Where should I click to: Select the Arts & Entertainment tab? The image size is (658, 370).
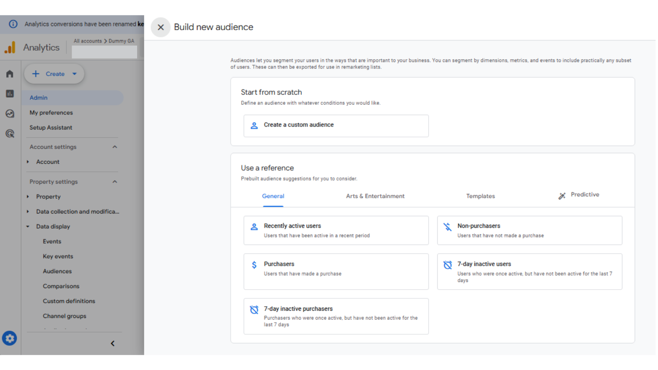[375, 196]
